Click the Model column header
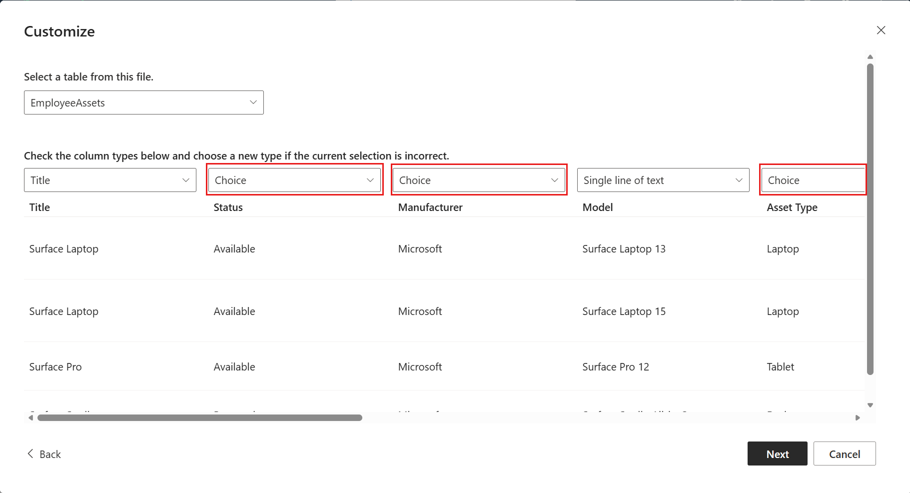Viewport: 910px width, 493px height. point(597,207)
